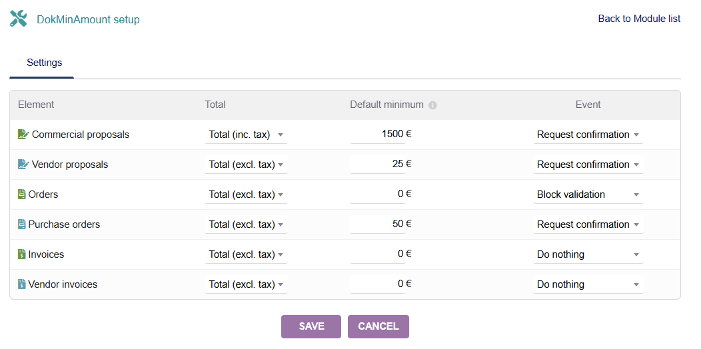Open Event dropdown for Vendor invoices
Screen dimensions: 701x349
(588, 284)
